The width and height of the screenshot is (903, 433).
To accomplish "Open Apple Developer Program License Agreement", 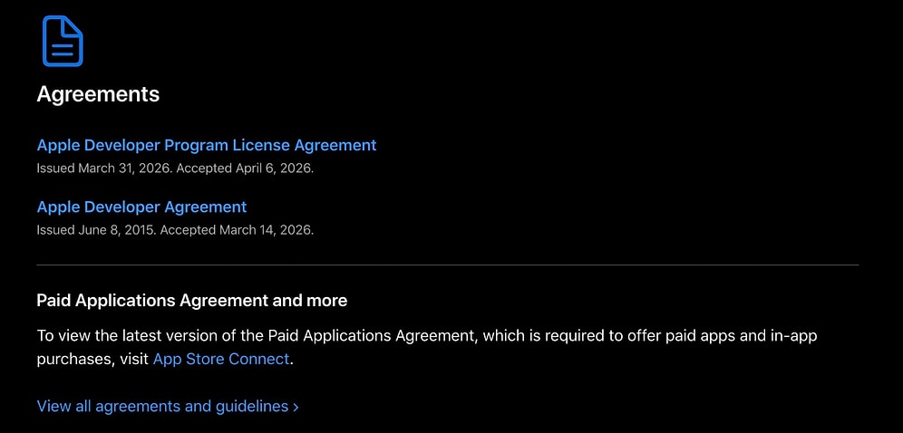I will pyautogui.click(x=206, y=145).
